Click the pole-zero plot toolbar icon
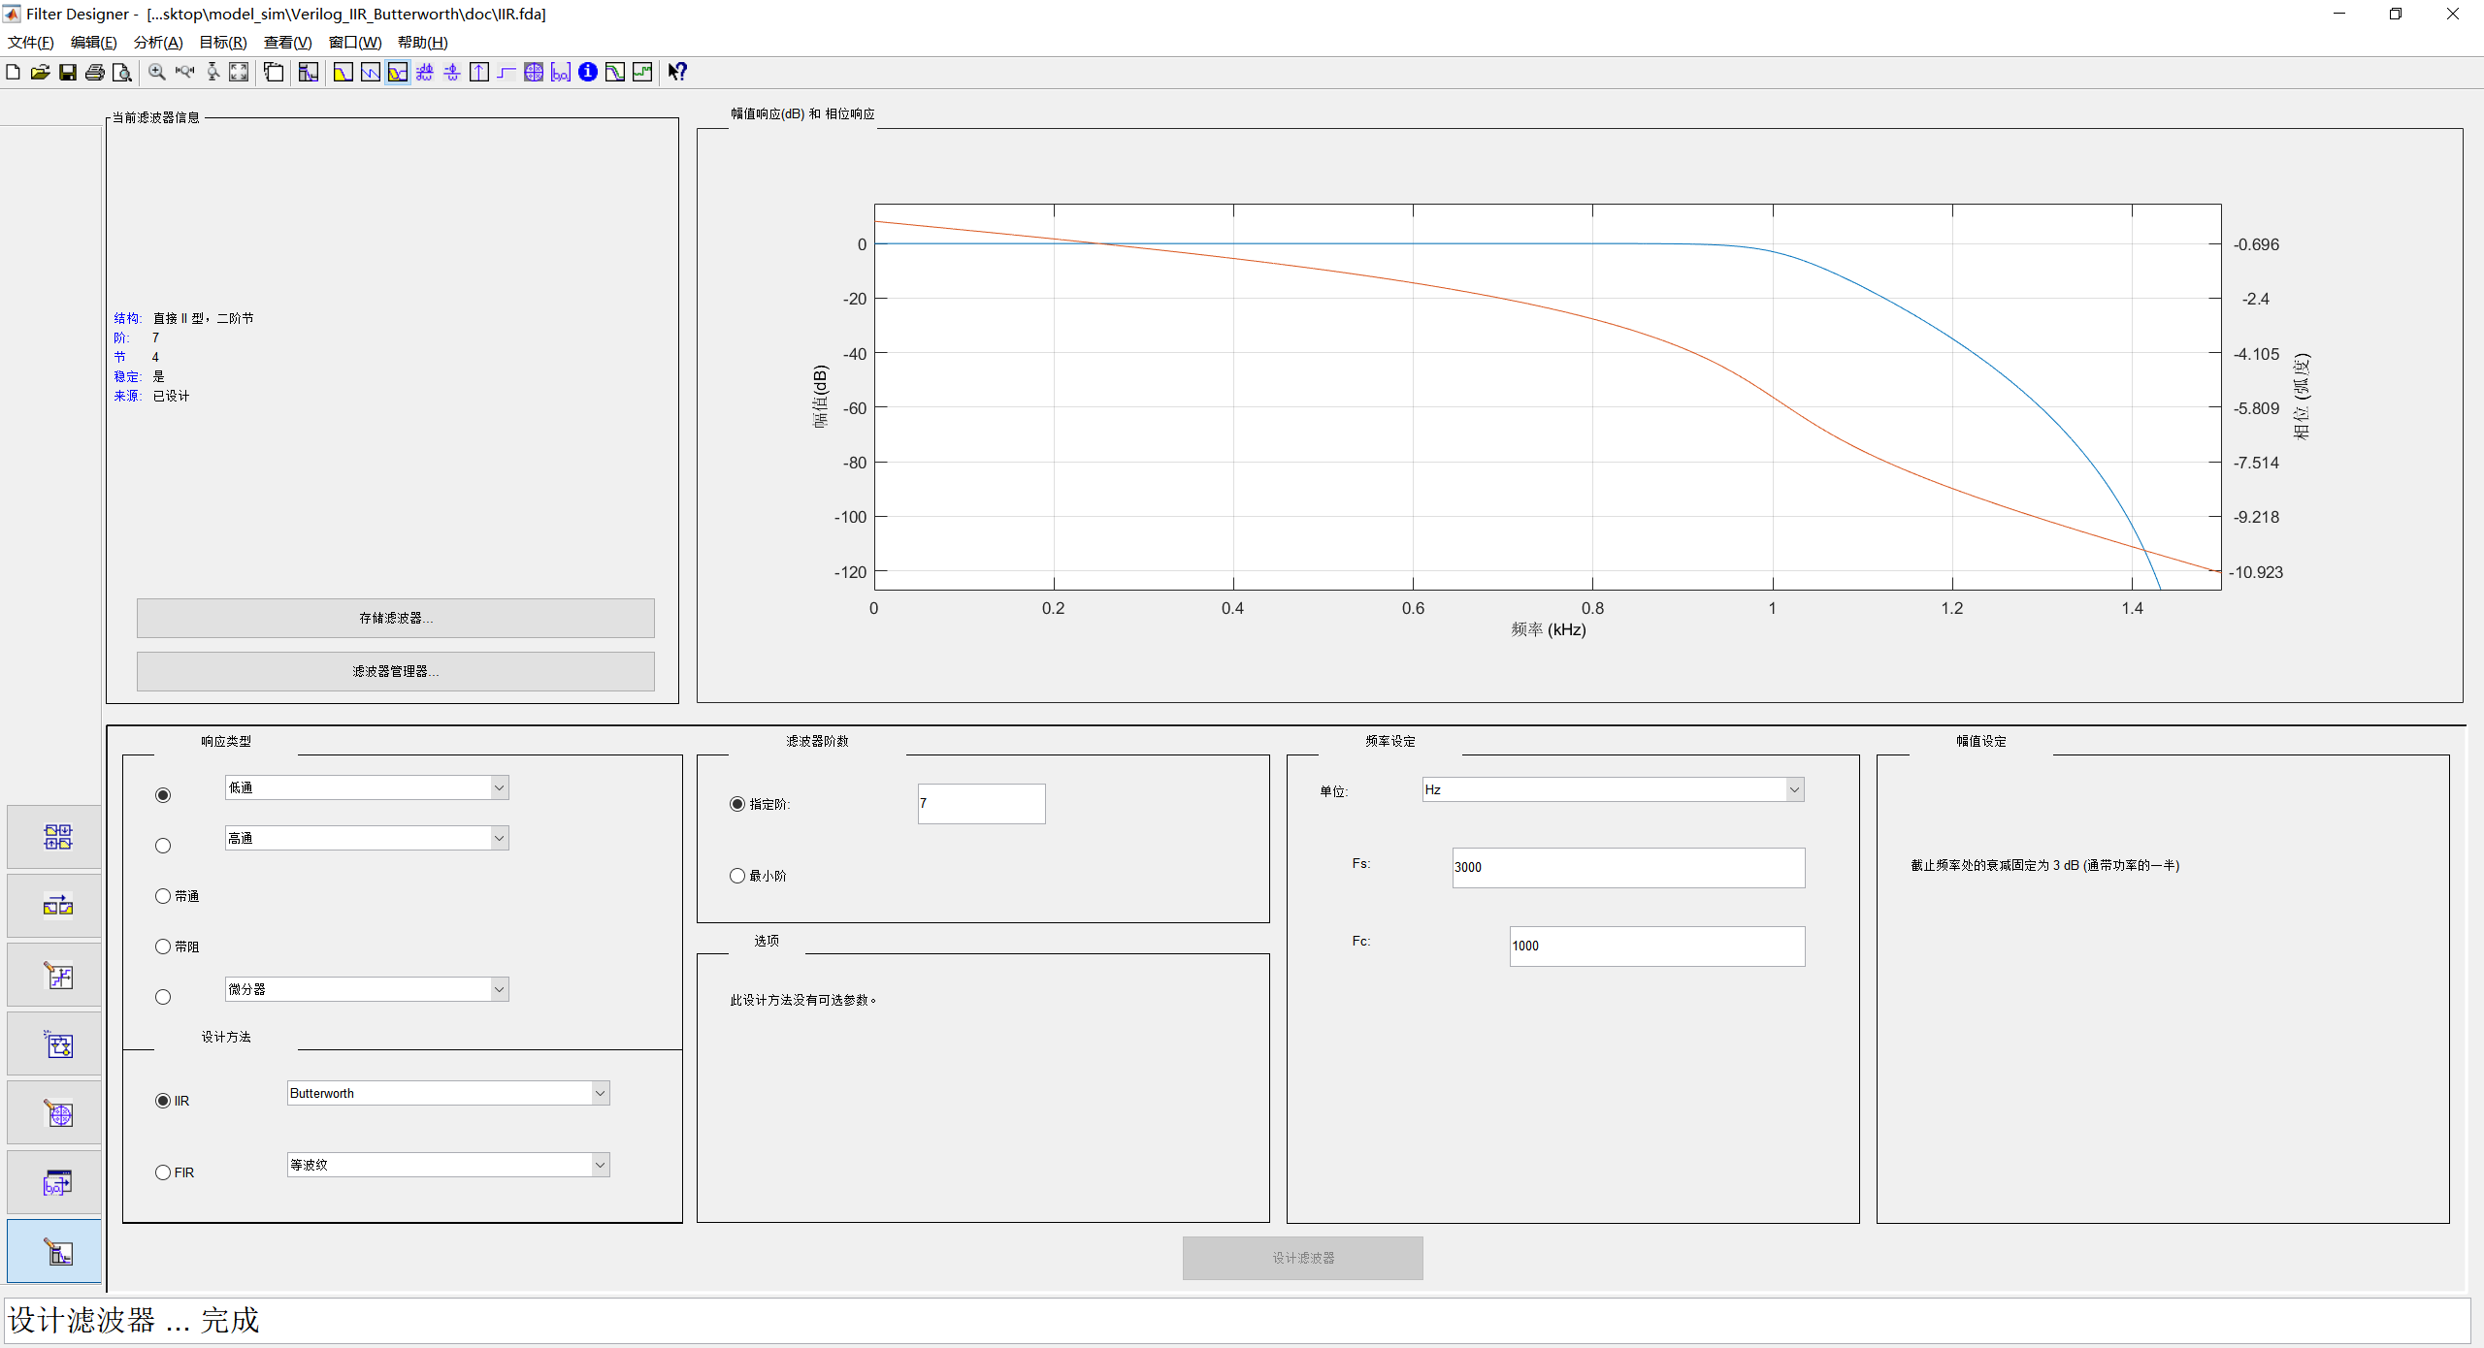The width and height of the screenshot is (2484, 1348). point(534,73)
